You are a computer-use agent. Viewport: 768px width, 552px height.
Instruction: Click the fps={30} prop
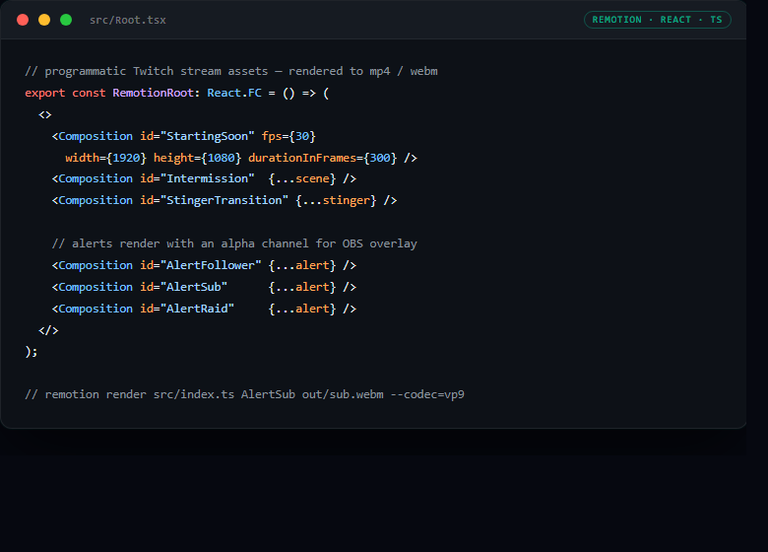[x=288, y=136]
